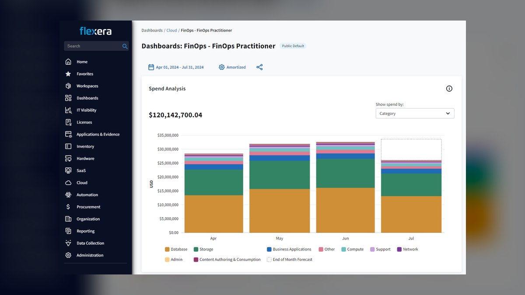Click the Public Default badge

293,46
